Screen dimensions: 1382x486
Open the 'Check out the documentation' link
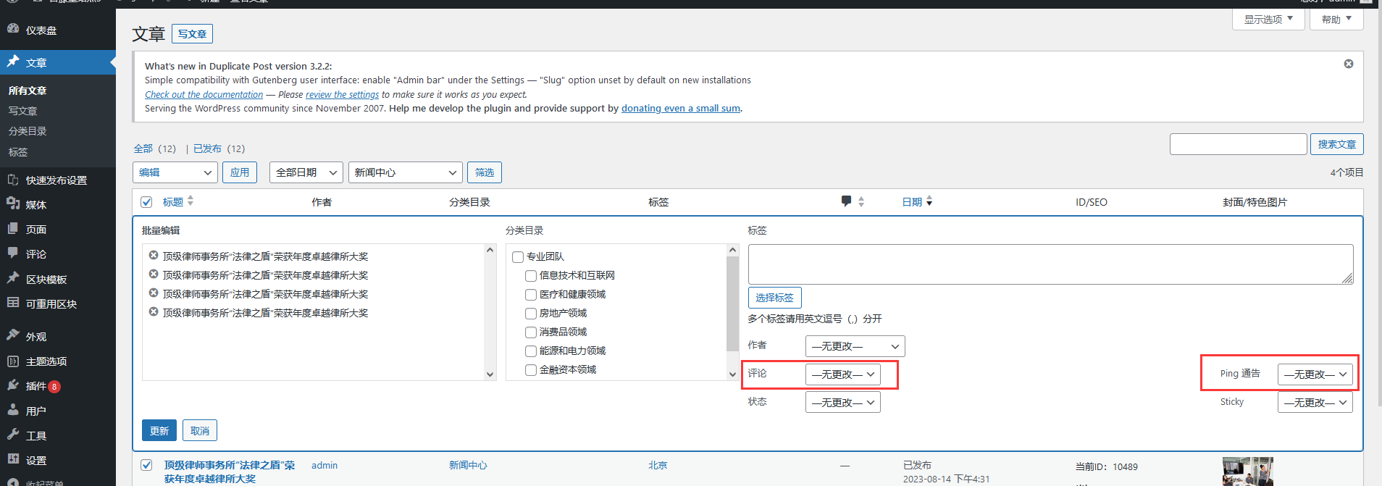pos(204,94)
